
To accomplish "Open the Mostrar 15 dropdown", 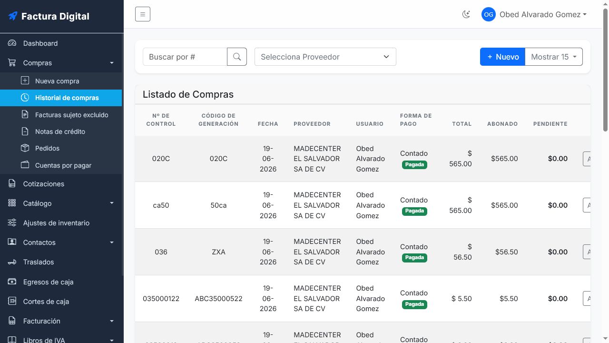I will (x=554, y=57).
